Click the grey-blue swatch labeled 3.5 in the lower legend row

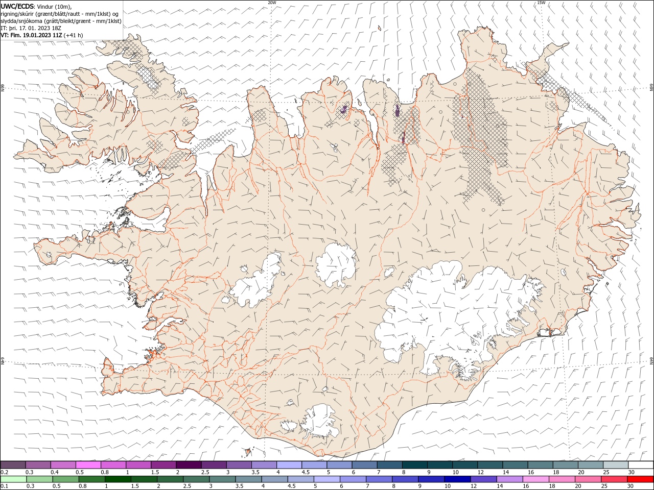coord(248,479)
